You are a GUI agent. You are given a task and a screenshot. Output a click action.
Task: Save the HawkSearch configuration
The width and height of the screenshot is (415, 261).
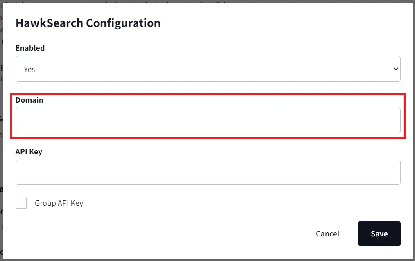(x=379, y=233)
